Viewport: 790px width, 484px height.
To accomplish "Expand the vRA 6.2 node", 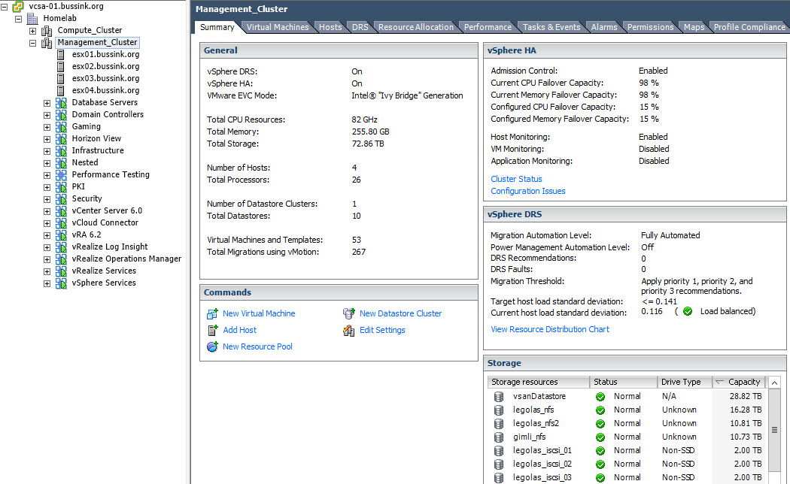I will (47, 235).
